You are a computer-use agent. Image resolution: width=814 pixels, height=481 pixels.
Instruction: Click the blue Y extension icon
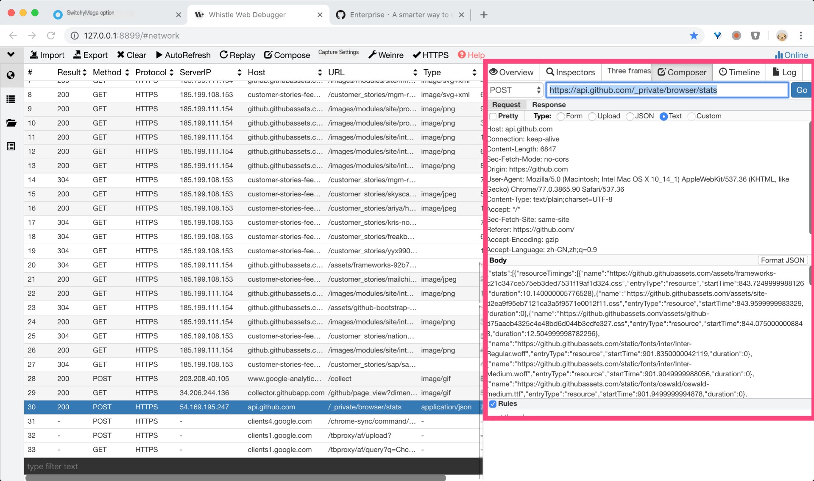click(x=717, y=36)
